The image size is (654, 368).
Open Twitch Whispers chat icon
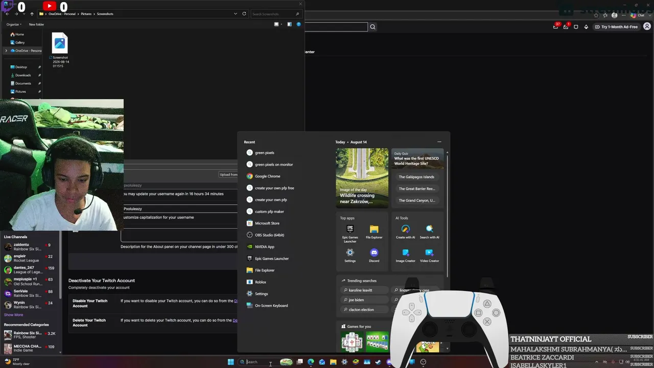(576, 27)
